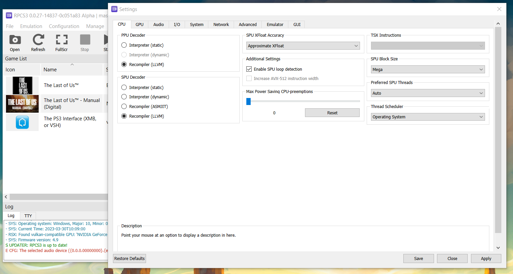This screenshot has height=274, width=513.
Task: Click the Open toolbar icon in RPCS3
Action: tap(15, 43)
